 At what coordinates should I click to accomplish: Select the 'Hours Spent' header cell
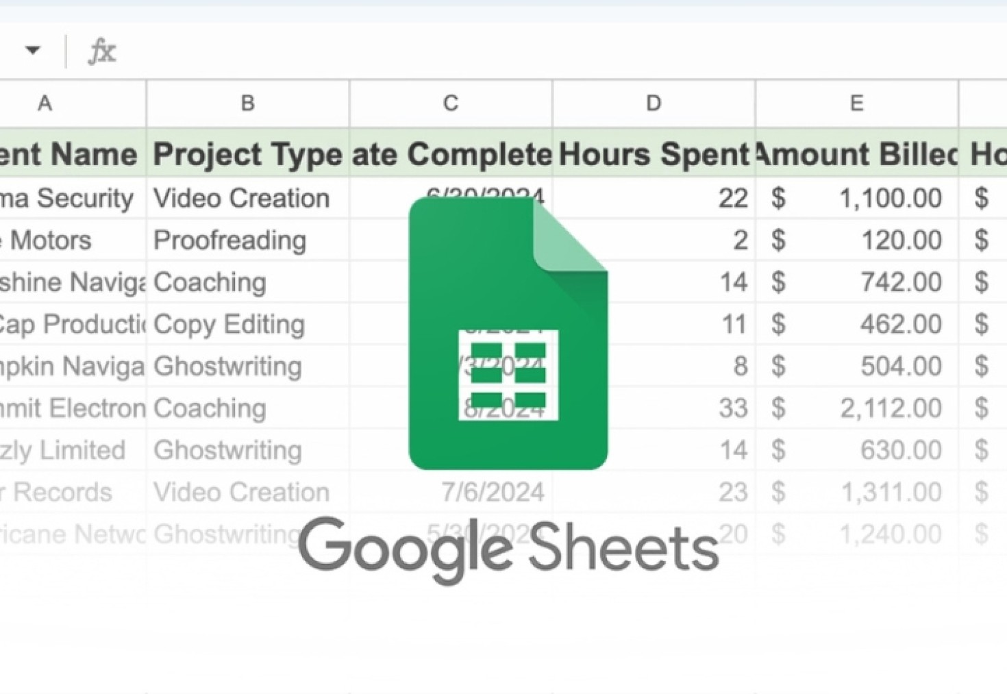coord(654,153)
